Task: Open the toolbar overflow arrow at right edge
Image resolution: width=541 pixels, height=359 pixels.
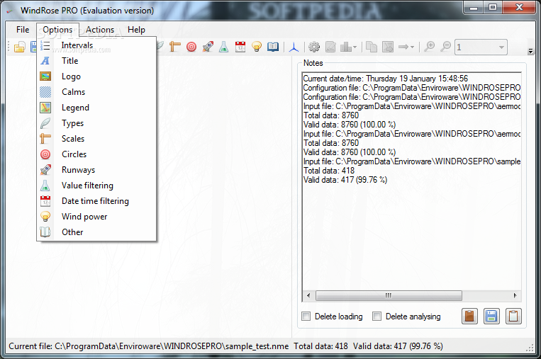Action: (x=530, y=51)
